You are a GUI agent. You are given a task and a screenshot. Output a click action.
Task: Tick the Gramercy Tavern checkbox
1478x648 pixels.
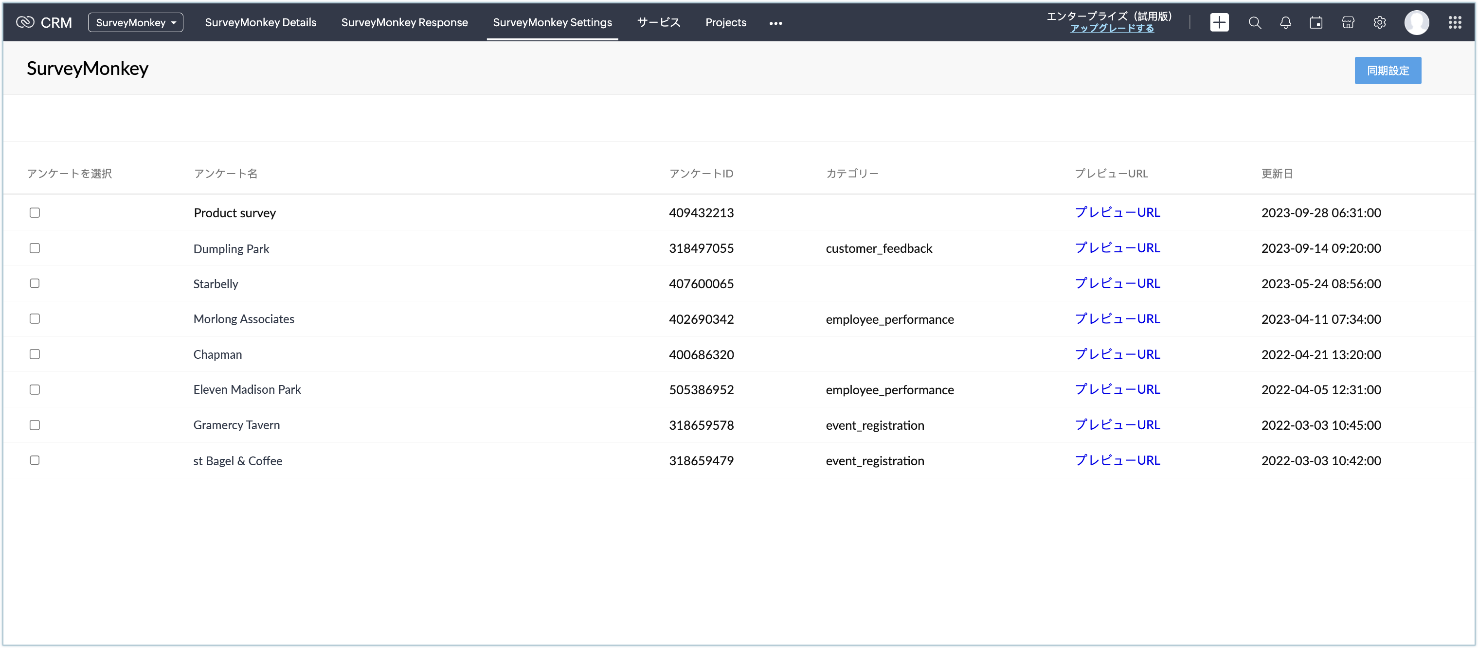point(35,425)
